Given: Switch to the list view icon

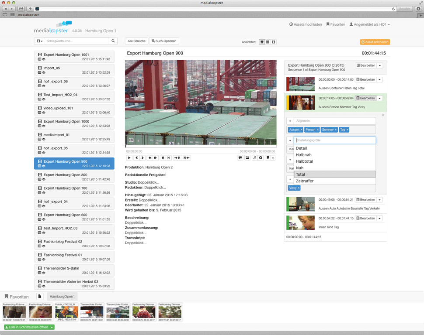Looking at the screenshot, I should tap(268, 42).
